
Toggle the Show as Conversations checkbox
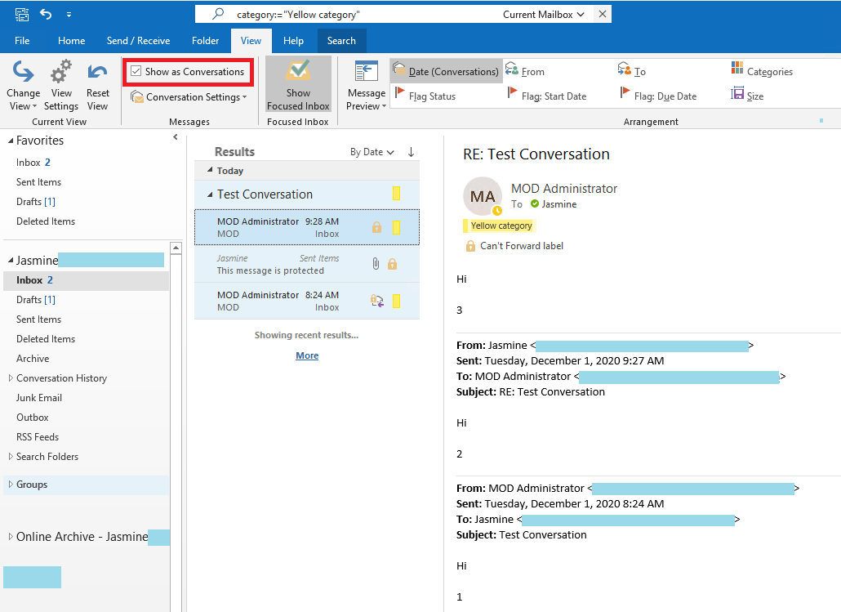136,71
